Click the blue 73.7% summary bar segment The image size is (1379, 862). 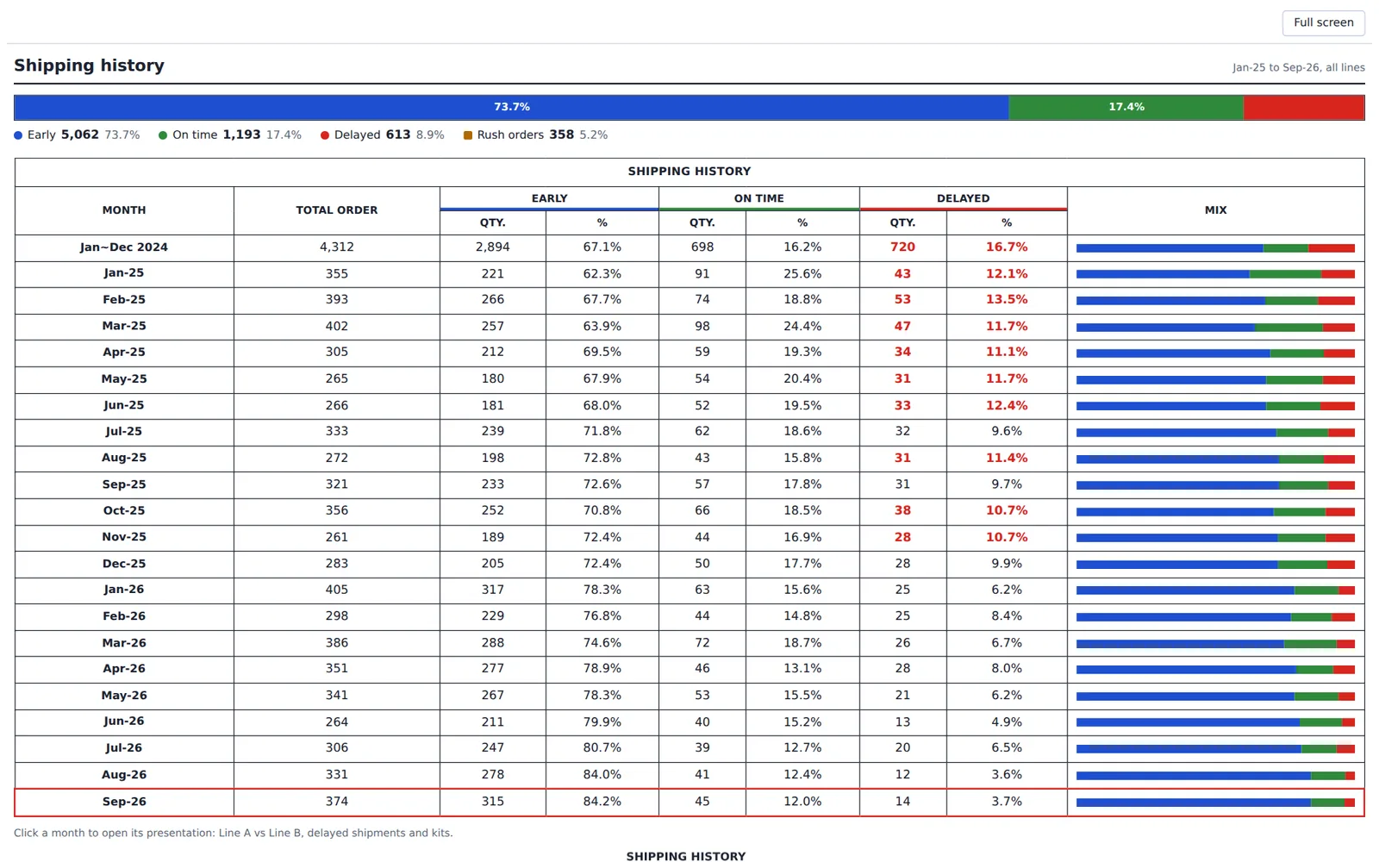pyautogui.click(x=511, y=107)
